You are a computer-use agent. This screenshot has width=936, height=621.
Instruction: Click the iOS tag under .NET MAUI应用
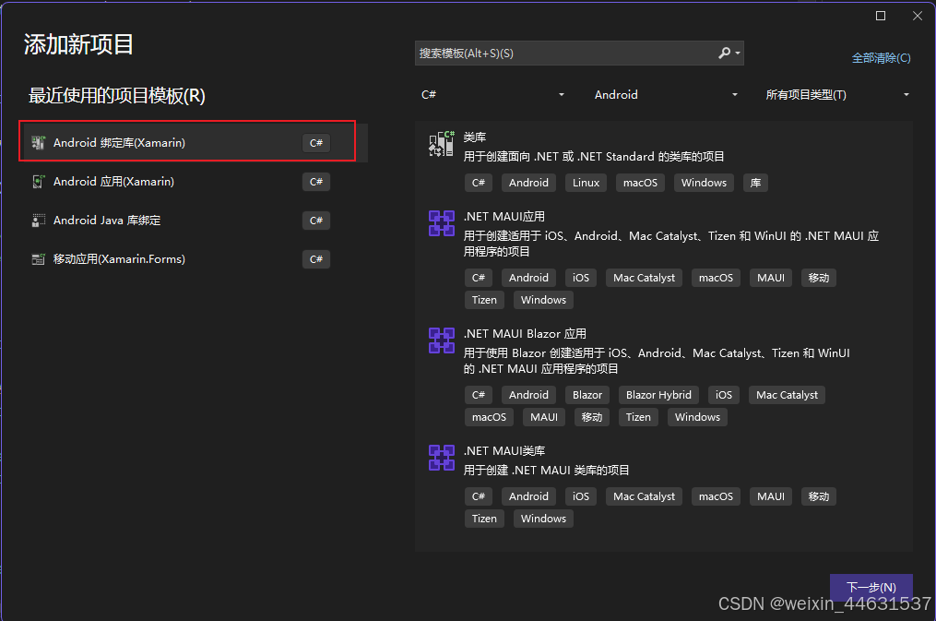(581, 278)
